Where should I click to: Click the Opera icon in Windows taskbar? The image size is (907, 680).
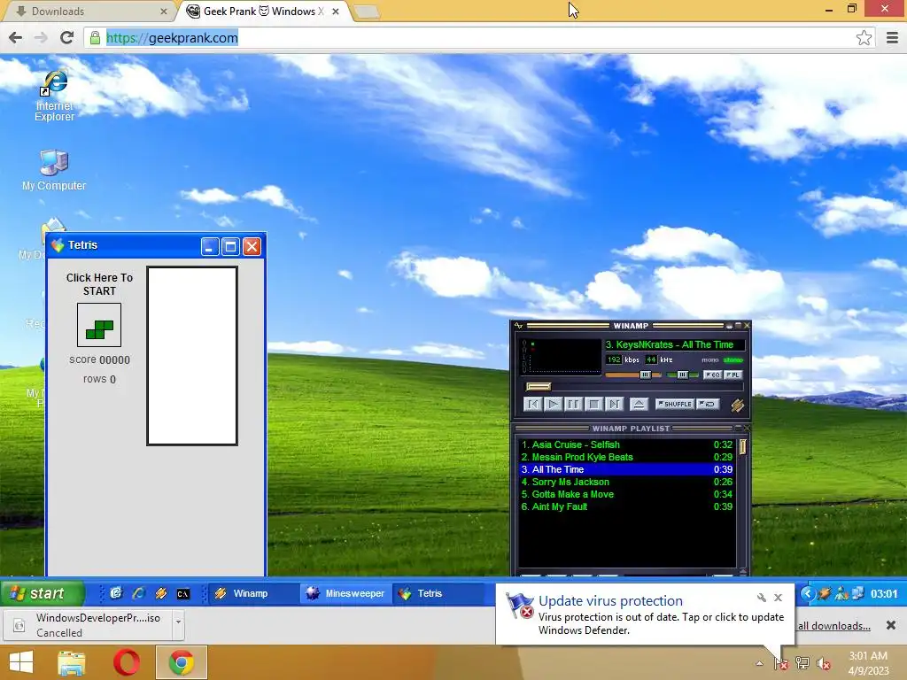pos(127,662)
